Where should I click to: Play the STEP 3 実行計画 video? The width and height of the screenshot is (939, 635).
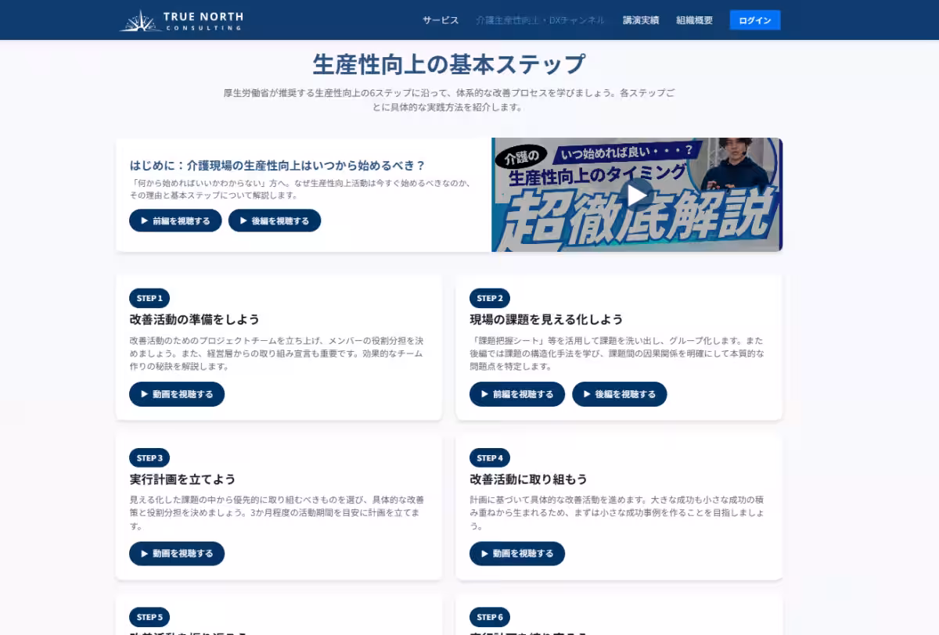pyautogui.click(x=177, y=554)
